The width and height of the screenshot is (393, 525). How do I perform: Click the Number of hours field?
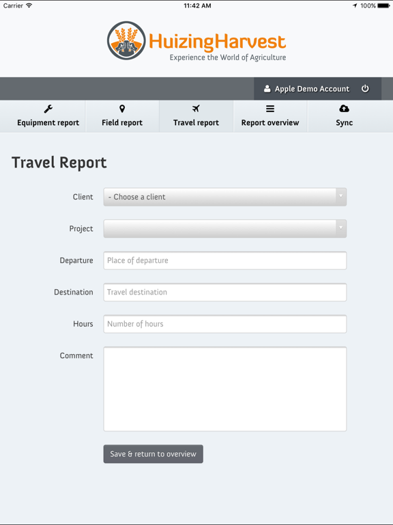[225, 324]
